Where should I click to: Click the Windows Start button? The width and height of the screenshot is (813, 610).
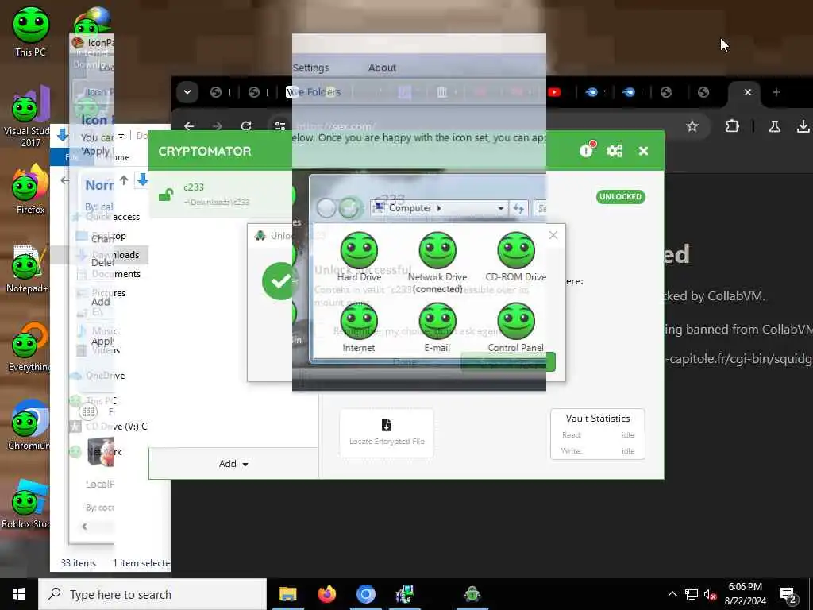pyautogui.click(x=19, y=594)
